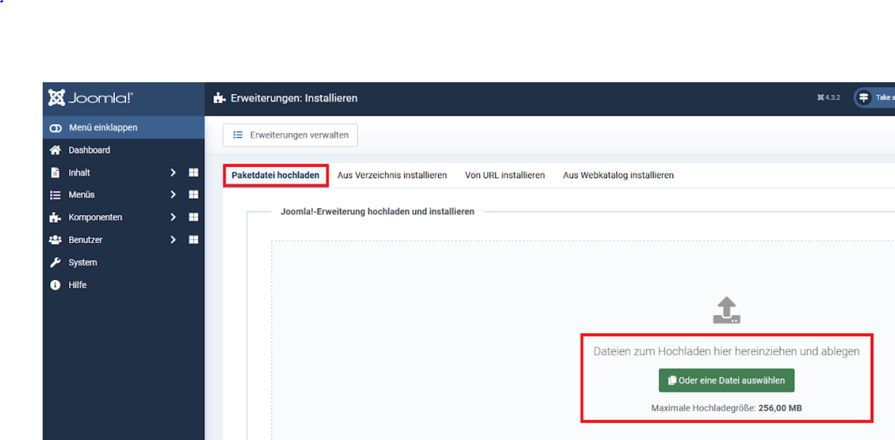Image resolution: width=895 pixels, height=440 pixels.
Task: Expand the Inhalt menu chevron
Action: tap(173, 173)
